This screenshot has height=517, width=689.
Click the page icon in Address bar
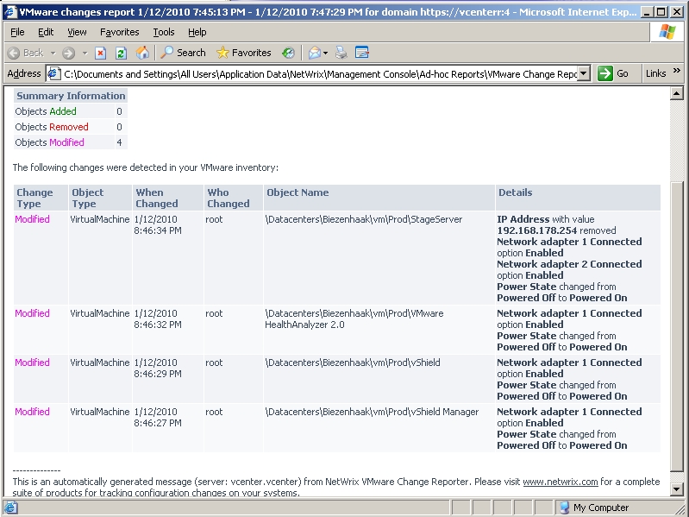click(53, 73)
